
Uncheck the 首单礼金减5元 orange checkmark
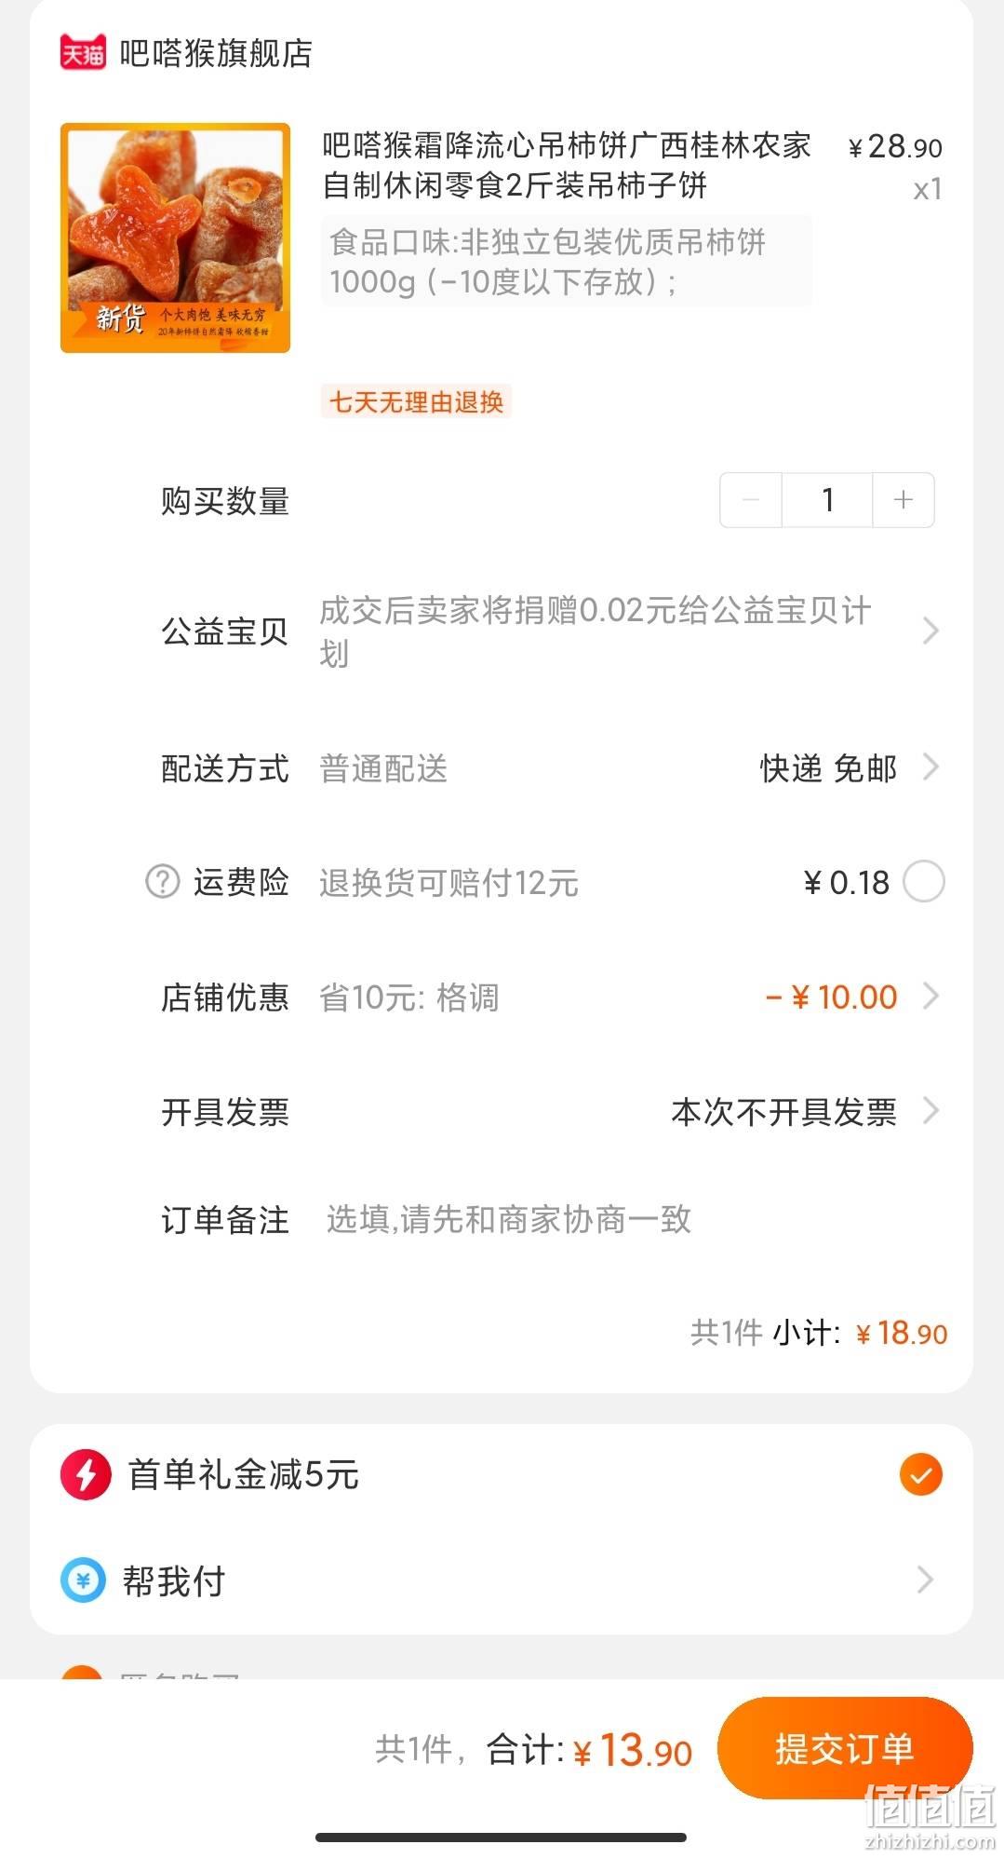click(921, 1474)
